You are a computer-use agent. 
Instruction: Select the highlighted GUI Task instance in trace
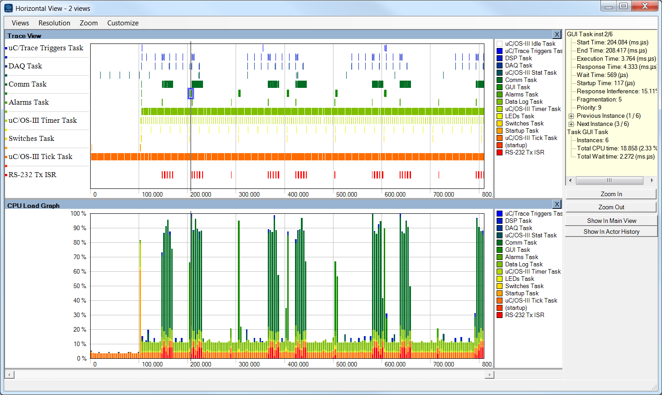pos(191,93)
